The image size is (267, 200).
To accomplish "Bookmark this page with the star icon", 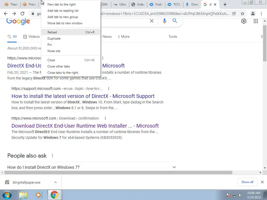I will tap(242, 14).
